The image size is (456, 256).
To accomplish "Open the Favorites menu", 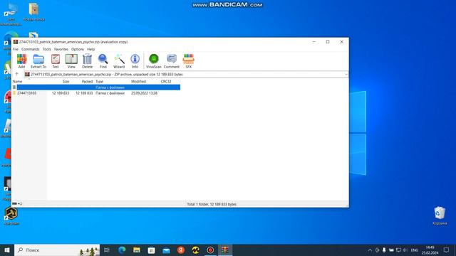I will coord(61,49).
